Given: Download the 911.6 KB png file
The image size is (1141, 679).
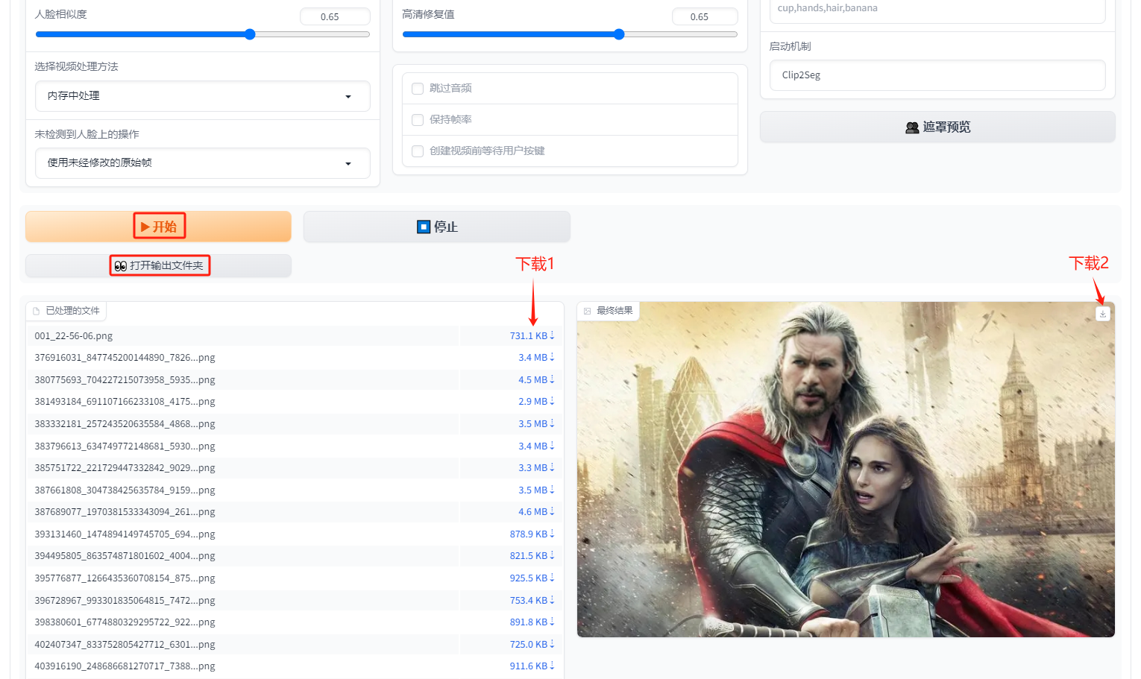Looking at the screenshot, I should pos(531,666).
